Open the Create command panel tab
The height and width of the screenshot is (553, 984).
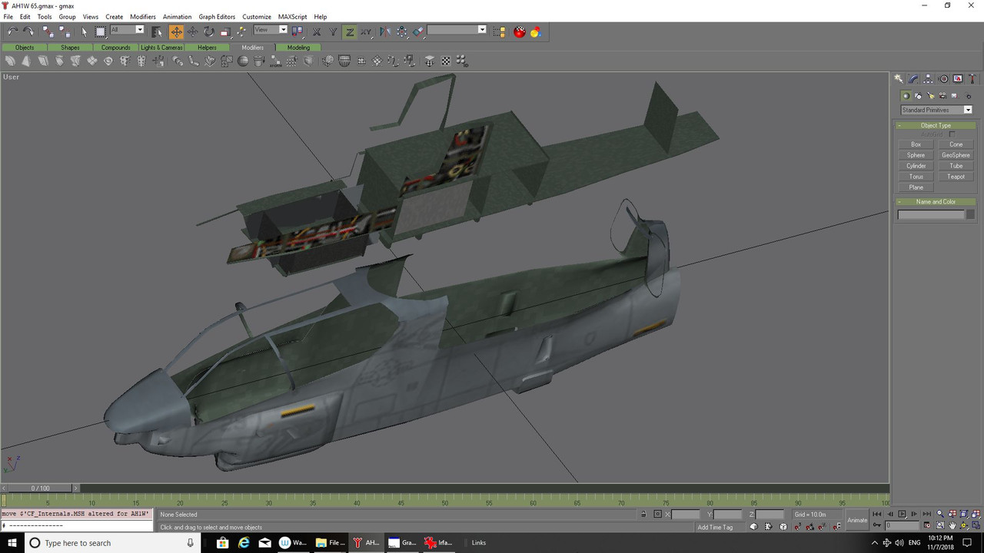899,79
